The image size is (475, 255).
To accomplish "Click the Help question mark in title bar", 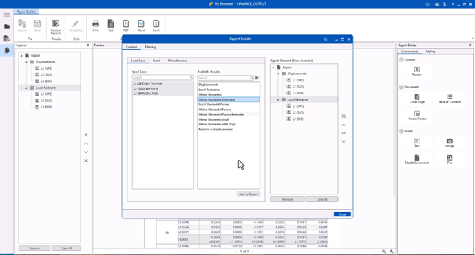I will 452,4.
